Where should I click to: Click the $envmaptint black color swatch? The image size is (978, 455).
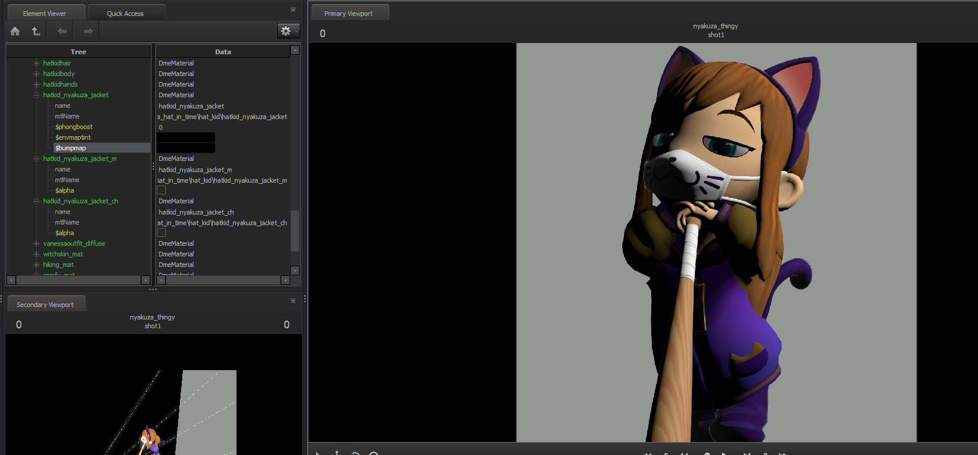click(186, 137)
